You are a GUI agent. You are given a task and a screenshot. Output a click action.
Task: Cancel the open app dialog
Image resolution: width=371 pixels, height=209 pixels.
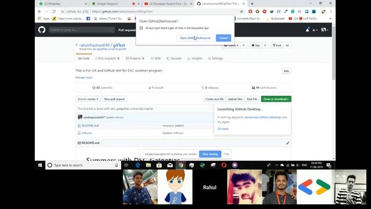click(223, 38)
